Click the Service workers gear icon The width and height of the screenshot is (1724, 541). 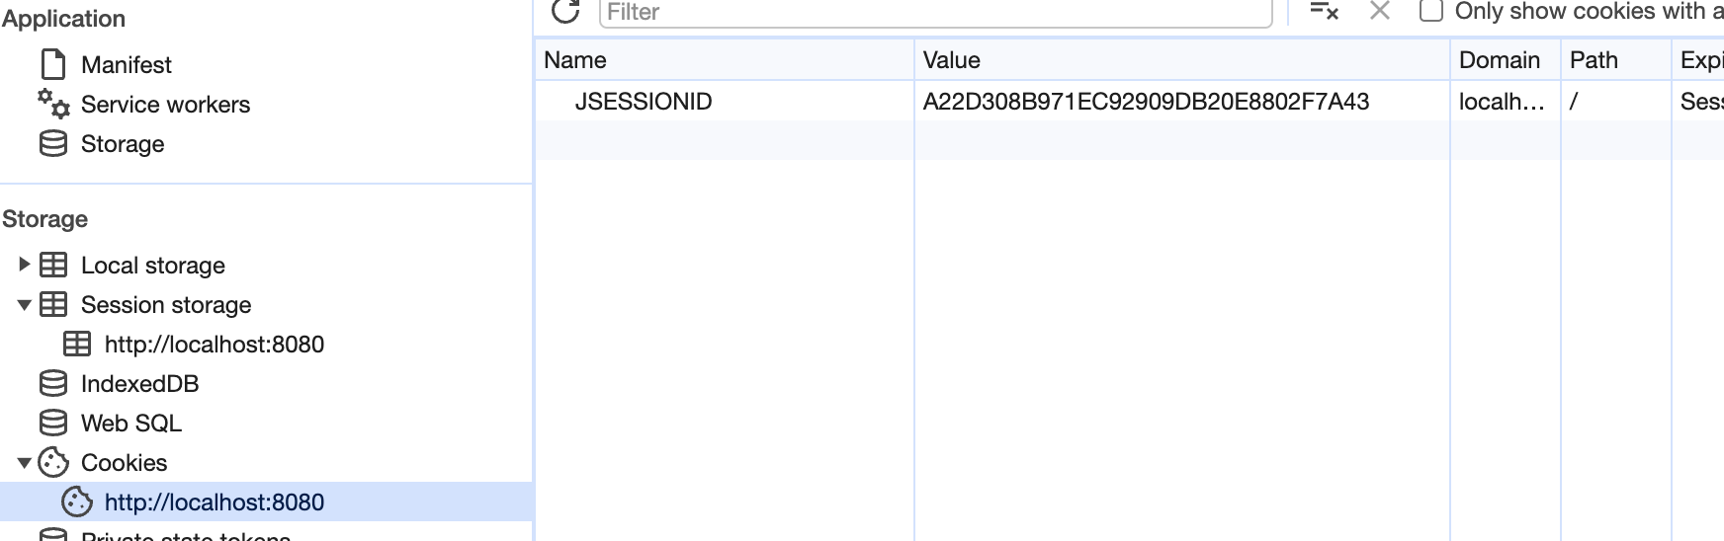point(53,104)
